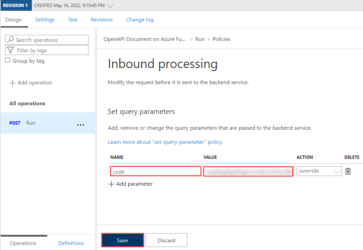Click the OpenAPI Document breadcrumb
The height and width of the screenshot is (250, 363).
[x=144, y=39]
